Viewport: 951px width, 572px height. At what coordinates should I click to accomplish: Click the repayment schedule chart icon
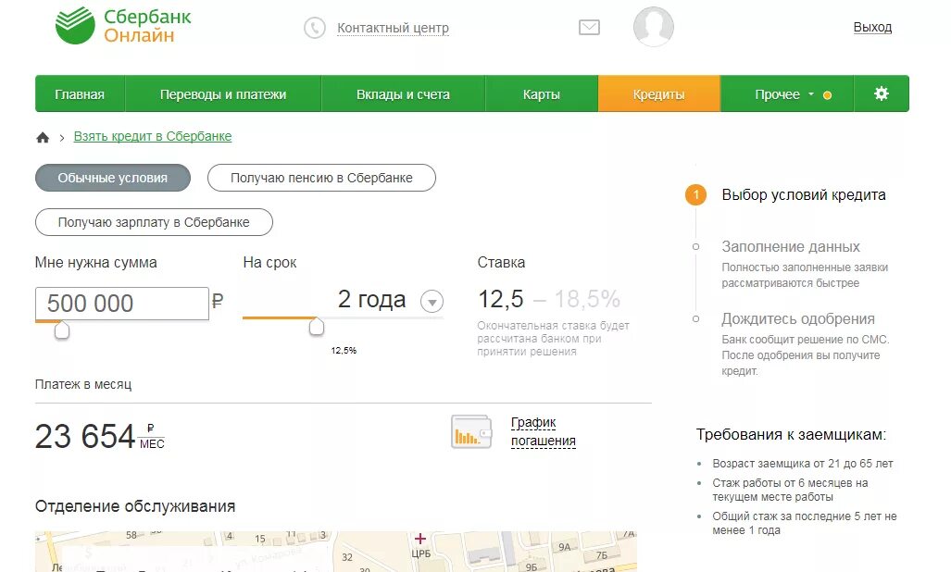coord(471,431)
